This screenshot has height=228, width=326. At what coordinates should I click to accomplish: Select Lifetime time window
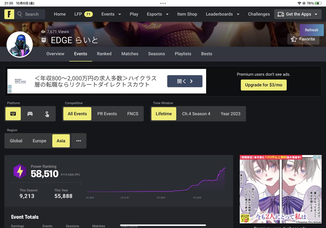[x=164, y=114]
